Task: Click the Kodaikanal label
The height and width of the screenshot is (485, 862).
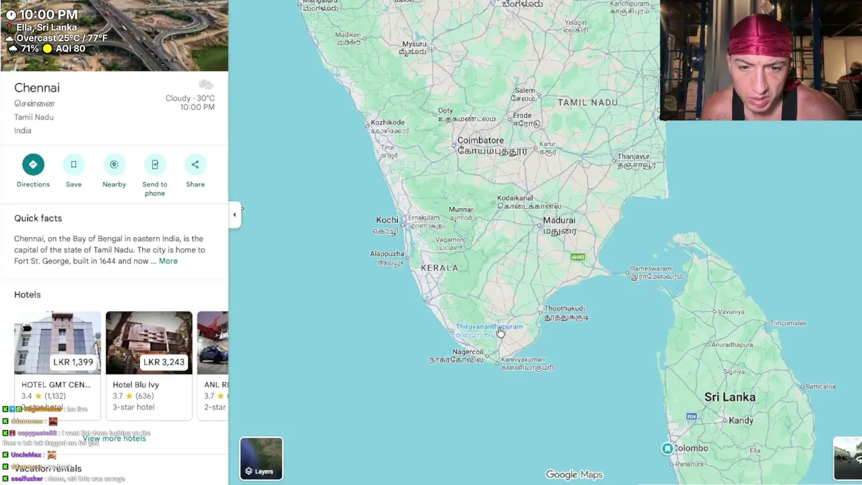Action: pyautogui.click(x=515, y=198)
